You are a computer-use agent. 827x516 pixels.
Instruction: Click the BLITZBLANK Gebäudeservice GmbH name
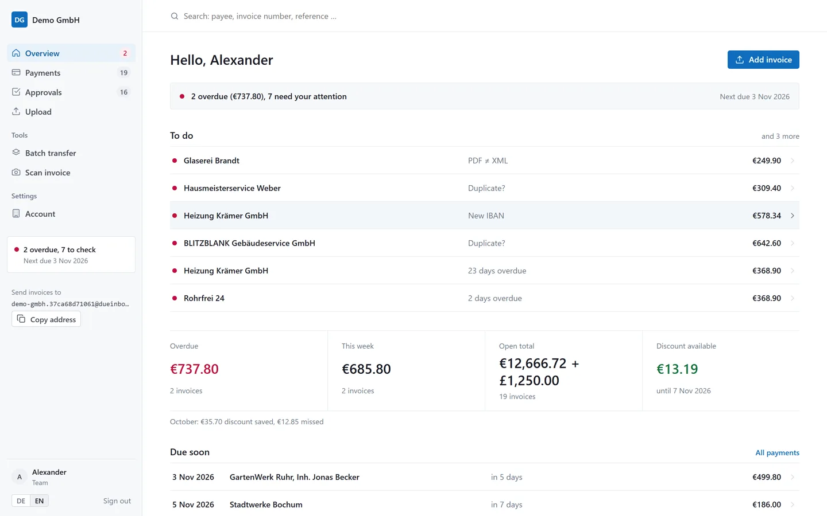pyautogui.click(x=249, y=243)
